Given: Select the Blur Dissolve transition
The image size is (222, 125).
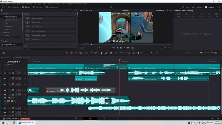Looking at the screenshot, I should coord(50,23).
